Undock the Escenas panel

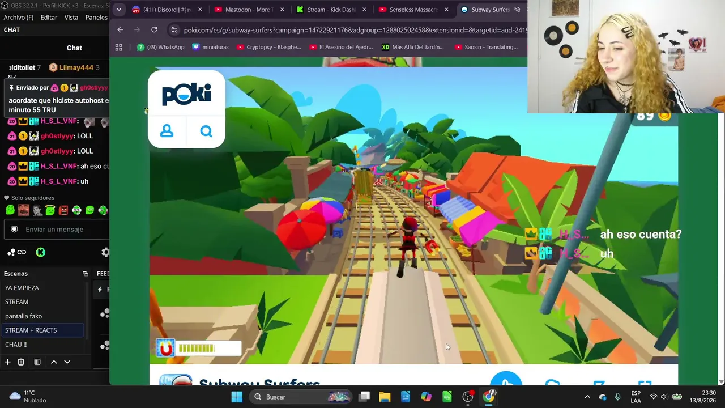point(86,274)
